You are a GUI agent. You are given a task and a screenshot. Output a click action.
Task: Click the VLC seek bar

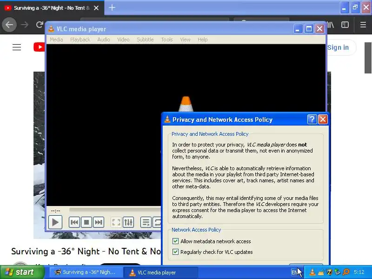(x=115, y=210)
